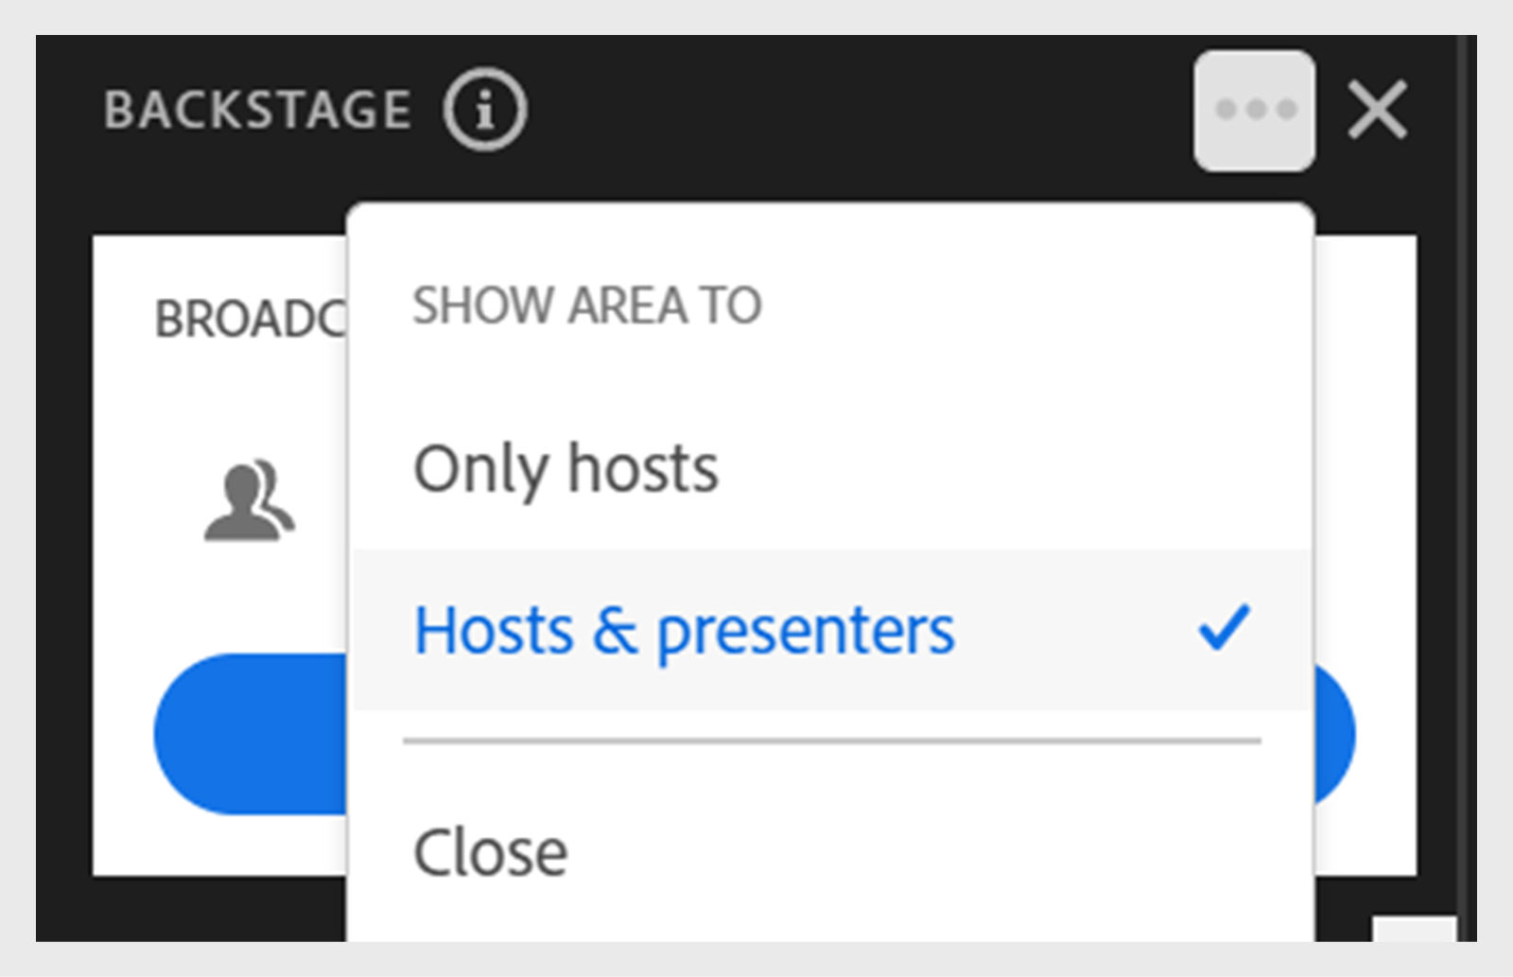Click the info icon beside Backstage title
This screenshot has width=1513, height=977.
[x=484, y=110]
